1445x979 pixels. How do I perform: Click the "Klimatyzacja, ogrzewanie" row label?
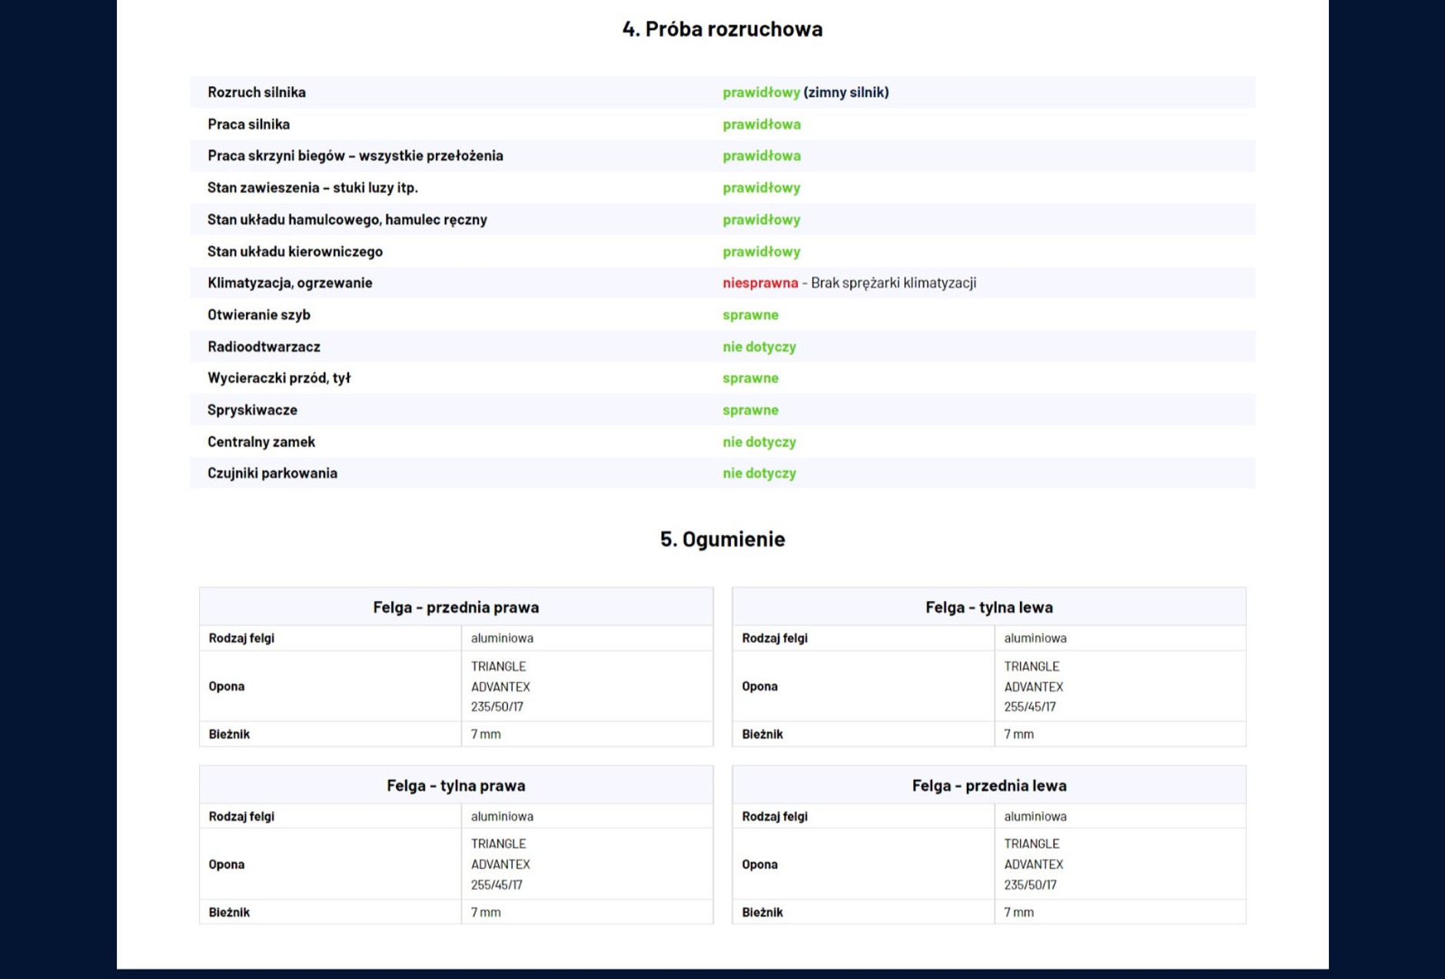pos(289,283)
